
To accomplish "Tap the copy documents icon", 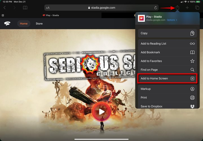I will pyautogui.click(x=192, y=33).
